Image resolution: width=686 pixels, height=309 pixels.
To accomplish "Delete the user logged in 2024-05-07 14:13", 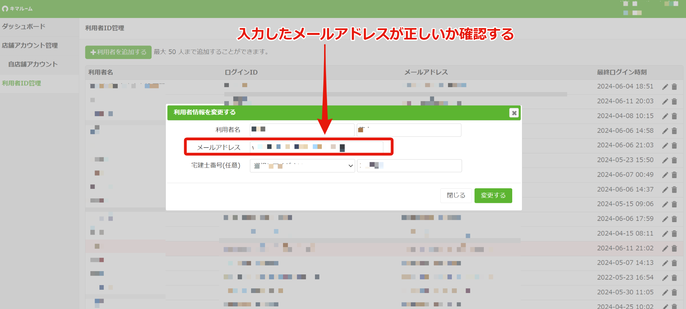I will coord(674,263).
